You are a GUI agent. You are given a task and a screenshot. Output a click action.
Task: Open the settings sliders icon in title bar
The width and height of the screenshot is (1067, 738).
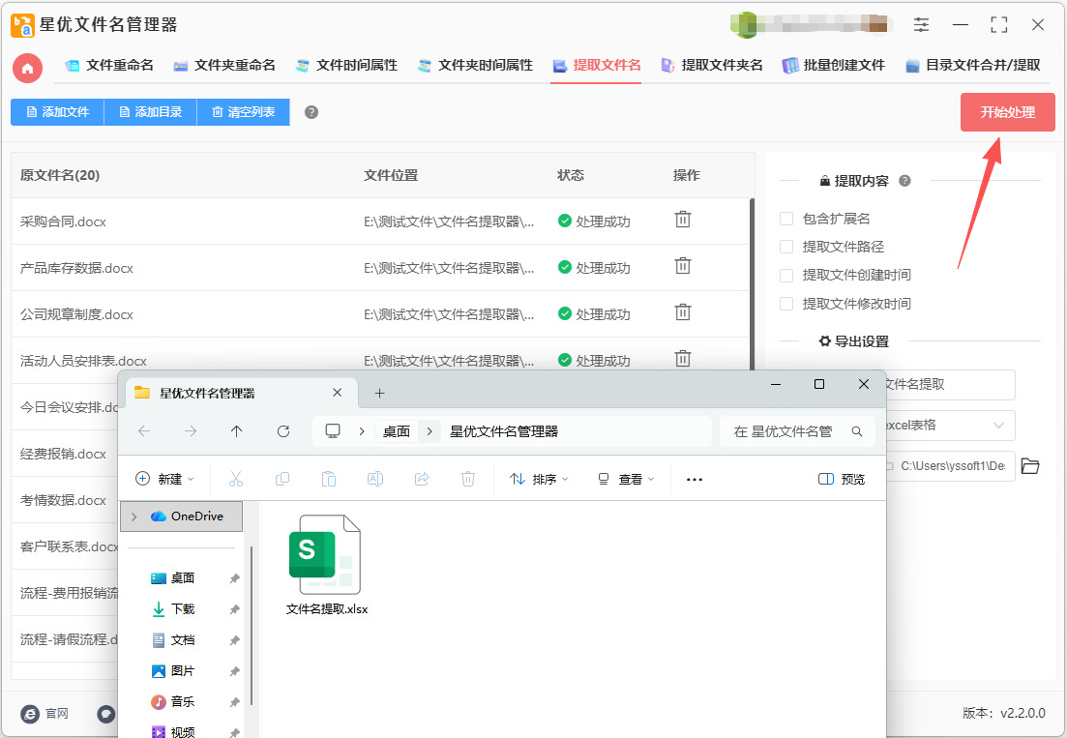[x=921, y=25]
